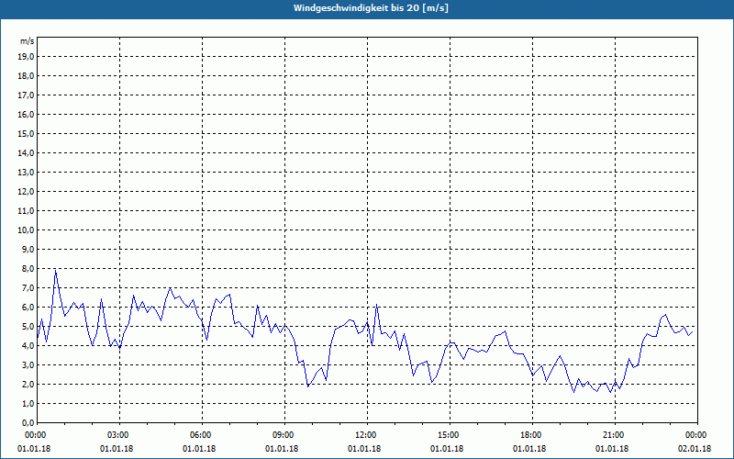Click the 15:00 time axis label
Image resolution: width=734 pixels, height=459 pixels.
coord(450,435)
